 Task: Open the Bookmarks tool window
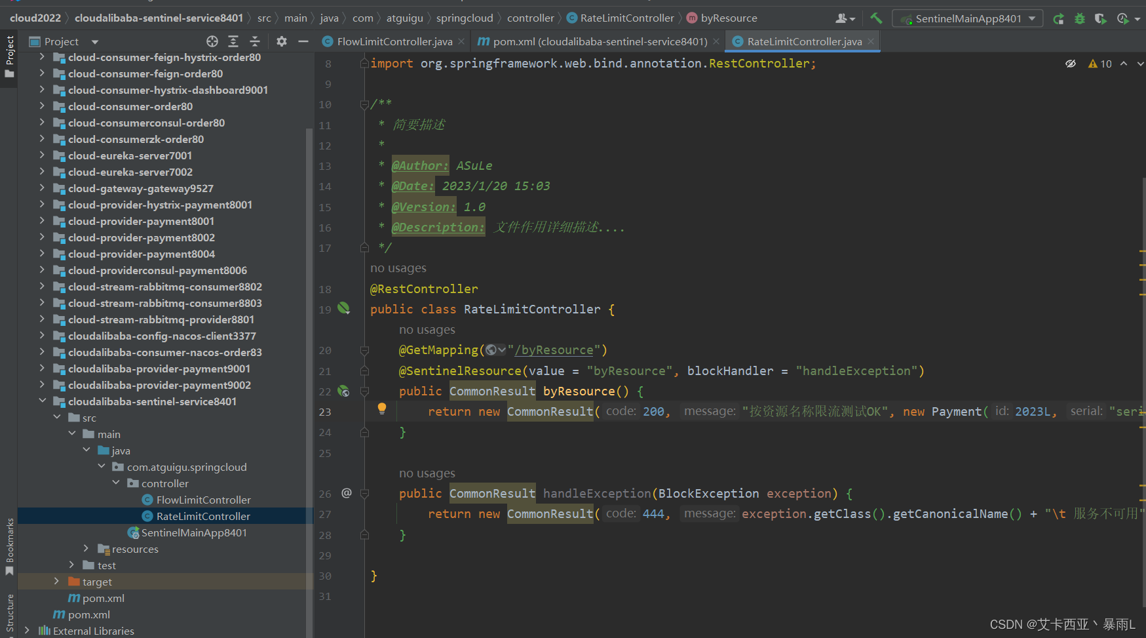[x=9, y=547]
